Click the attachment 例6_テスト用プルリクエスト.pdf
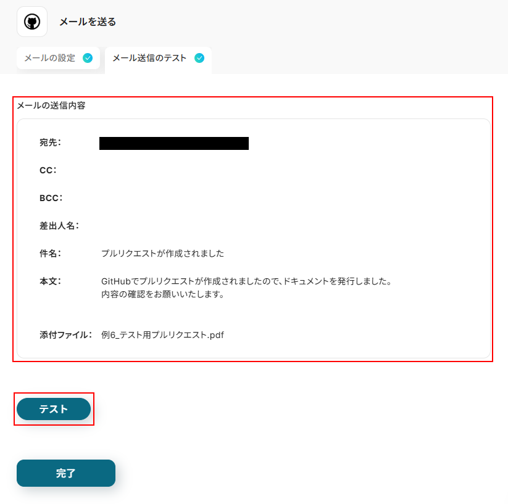This screenshot has width=508, height=504. [162, 335]
